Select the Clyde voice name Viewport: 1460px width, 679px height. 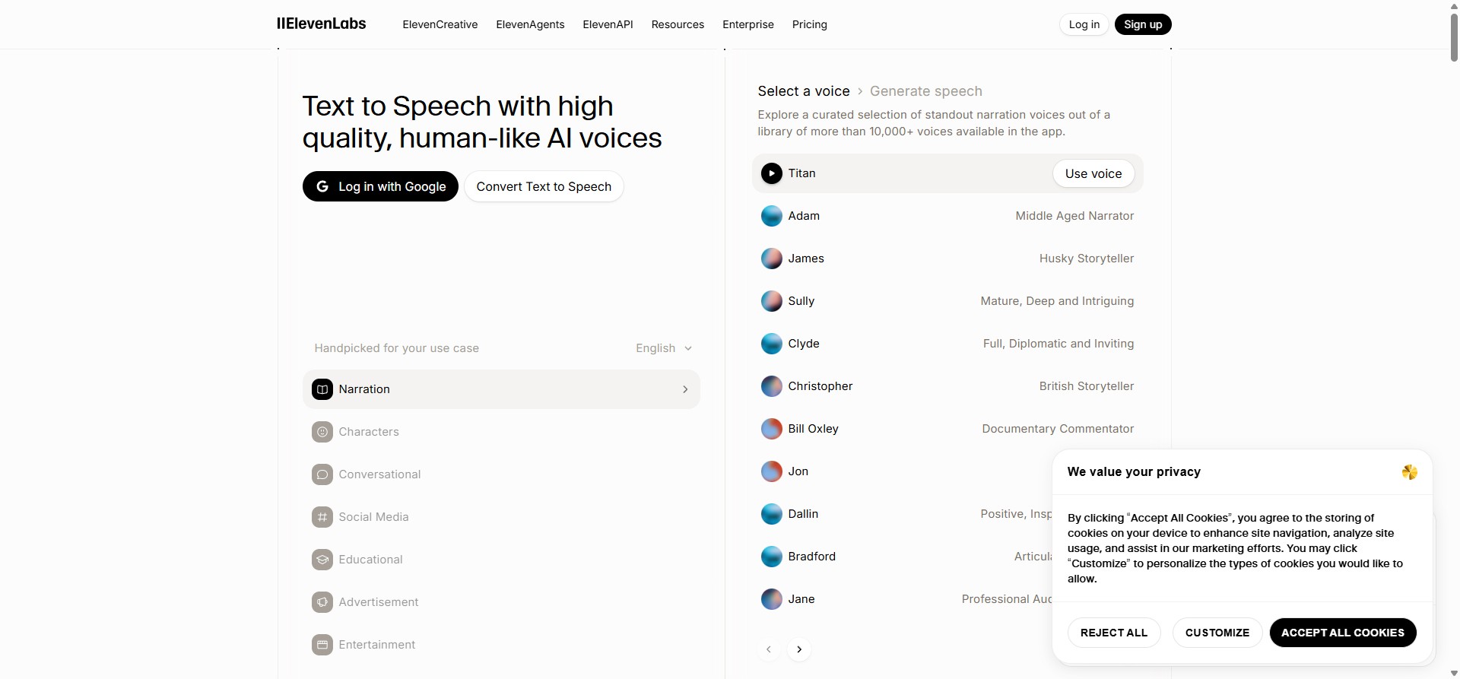tap(804, 344)
